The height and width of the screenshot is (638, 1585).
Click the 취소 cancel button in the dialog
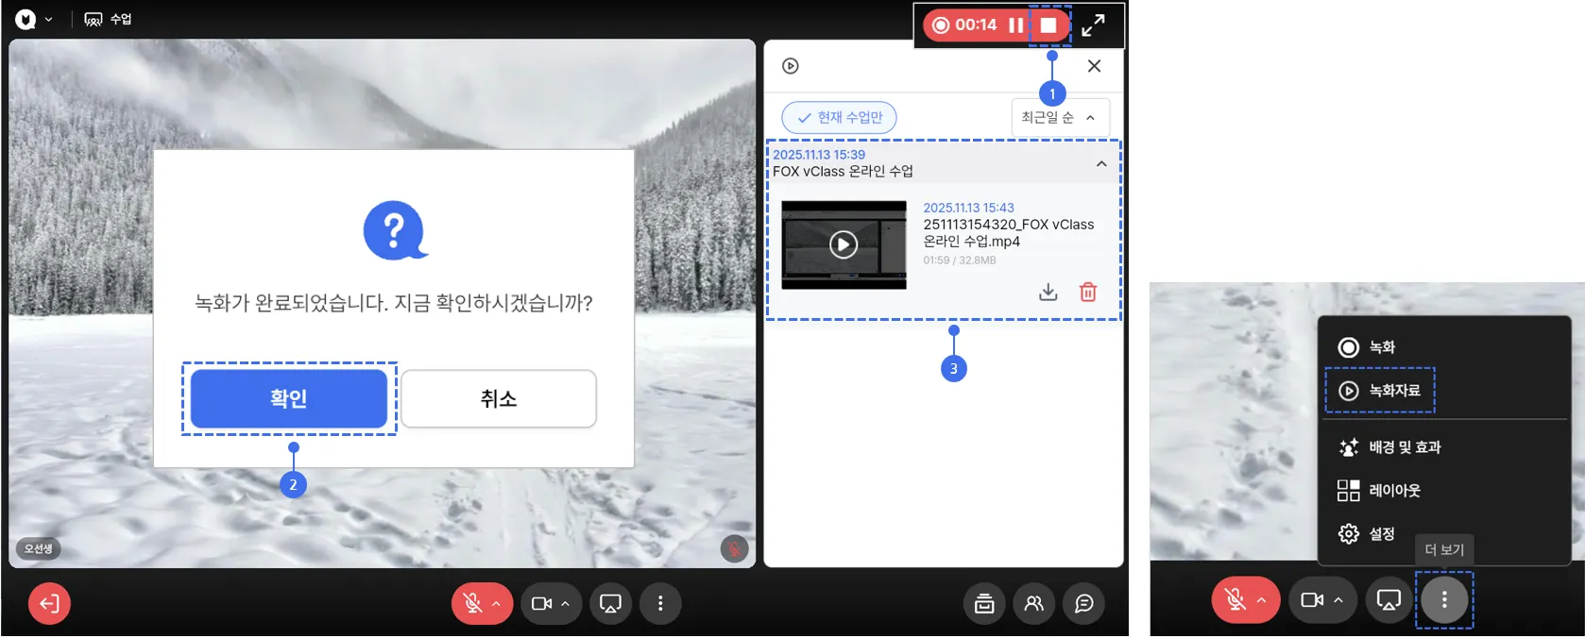[x=499, y=398]
